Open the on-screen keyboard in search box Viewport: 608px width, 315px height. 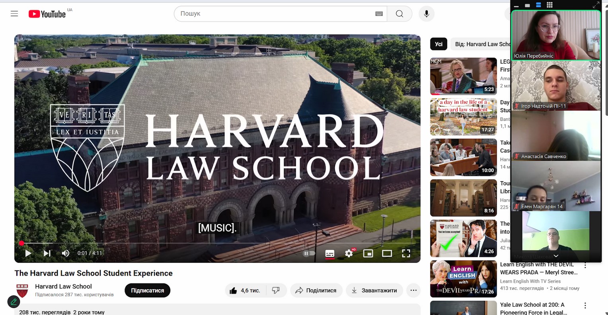coord(379,14)
